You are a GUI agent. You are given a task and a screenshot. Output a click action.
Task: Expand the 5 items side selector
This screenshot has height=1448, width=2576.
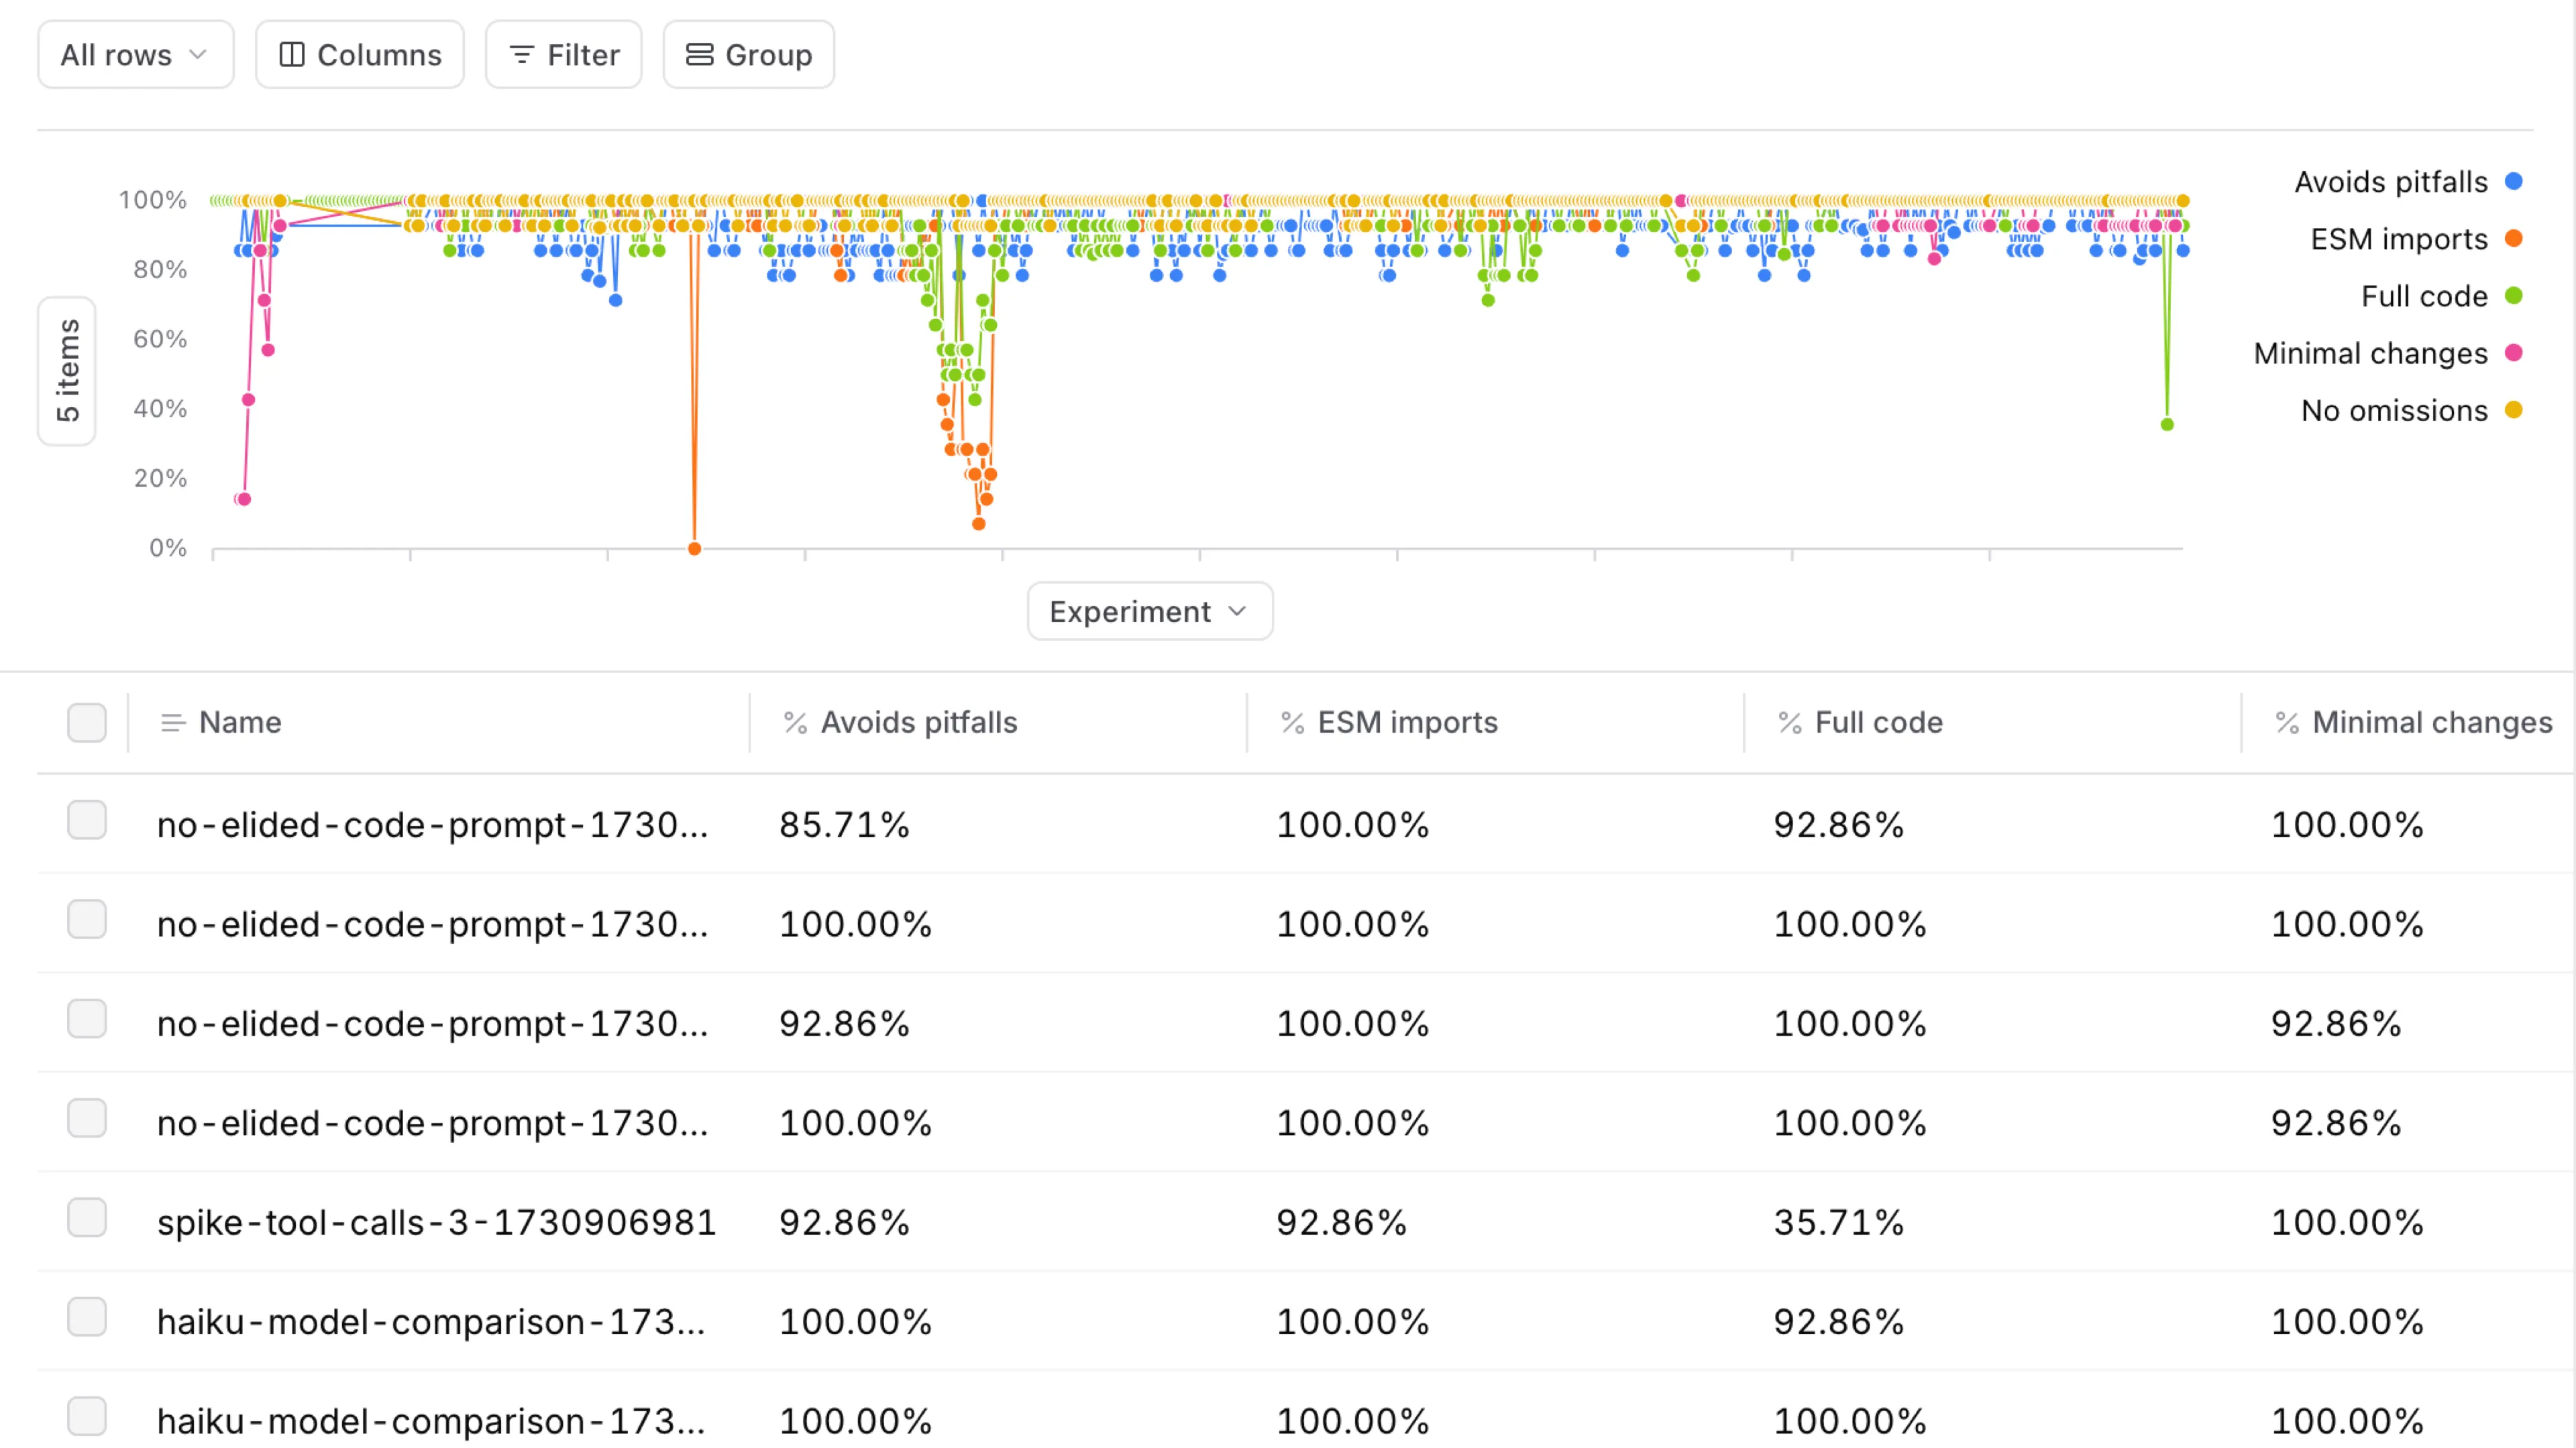tap(67, 371)
